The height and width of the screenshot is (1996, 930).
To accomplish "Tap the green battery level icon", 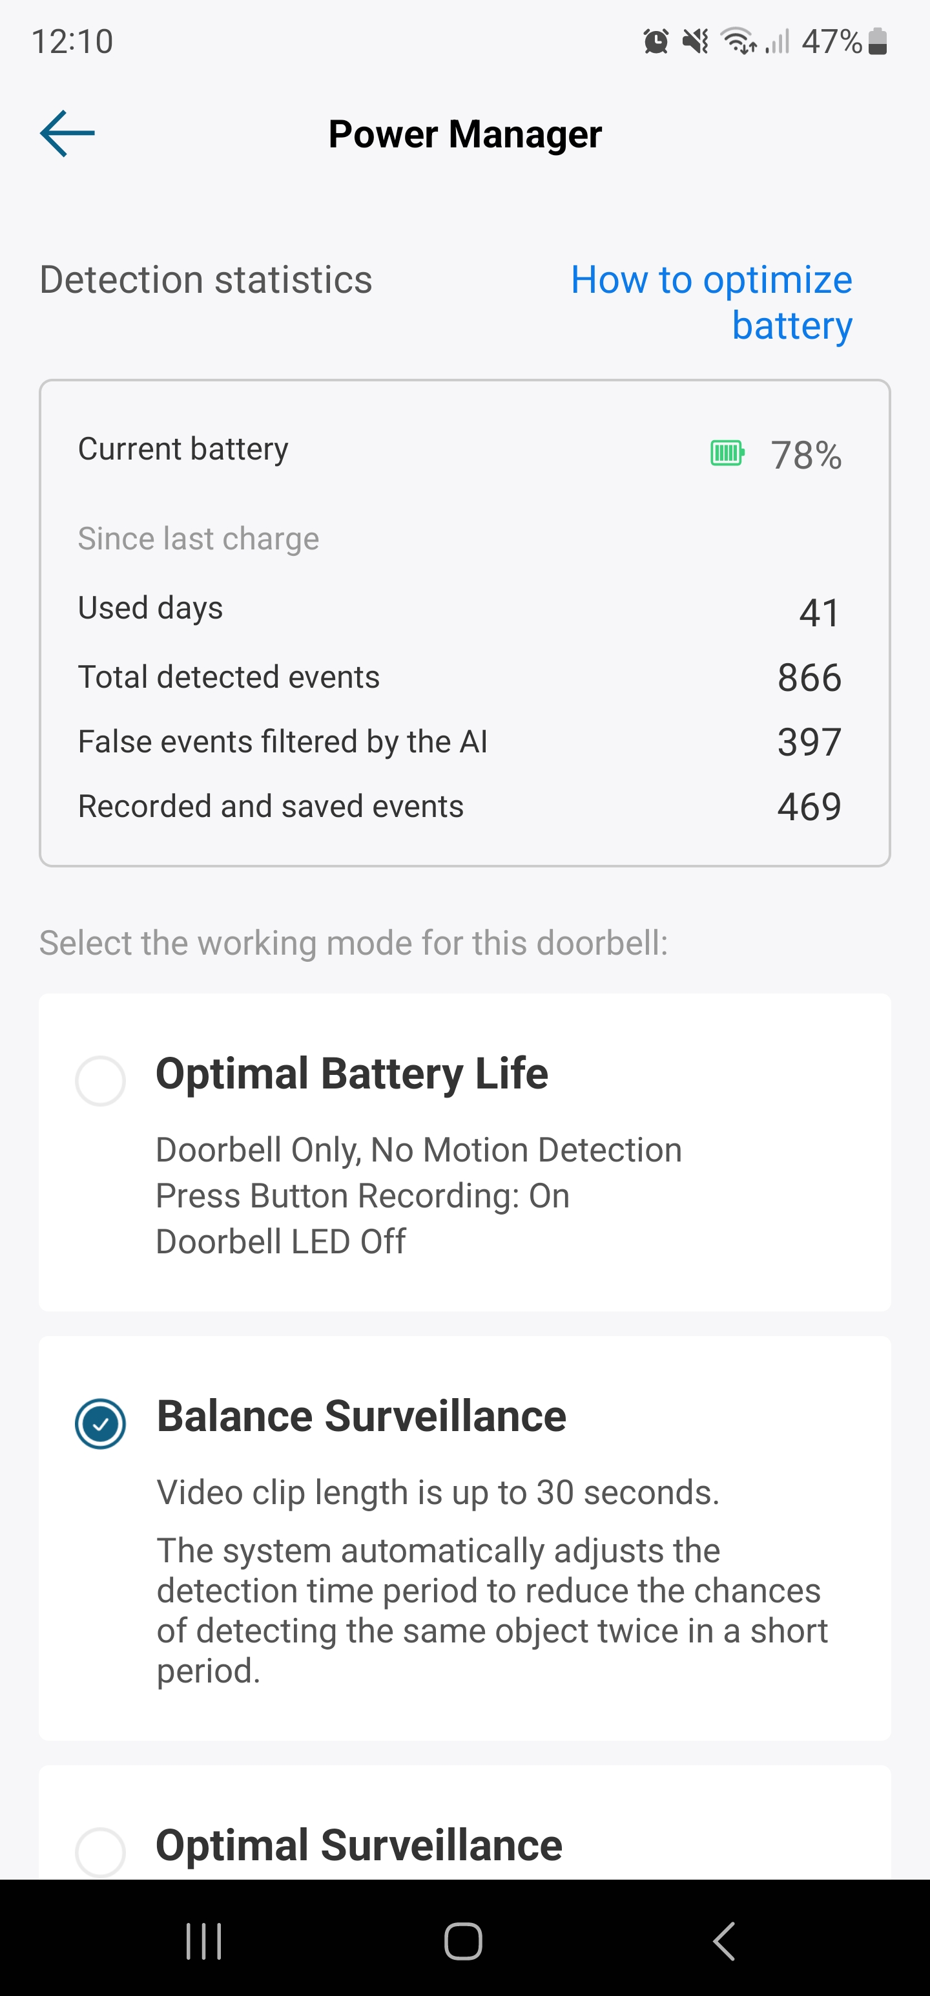I will 727,452.
